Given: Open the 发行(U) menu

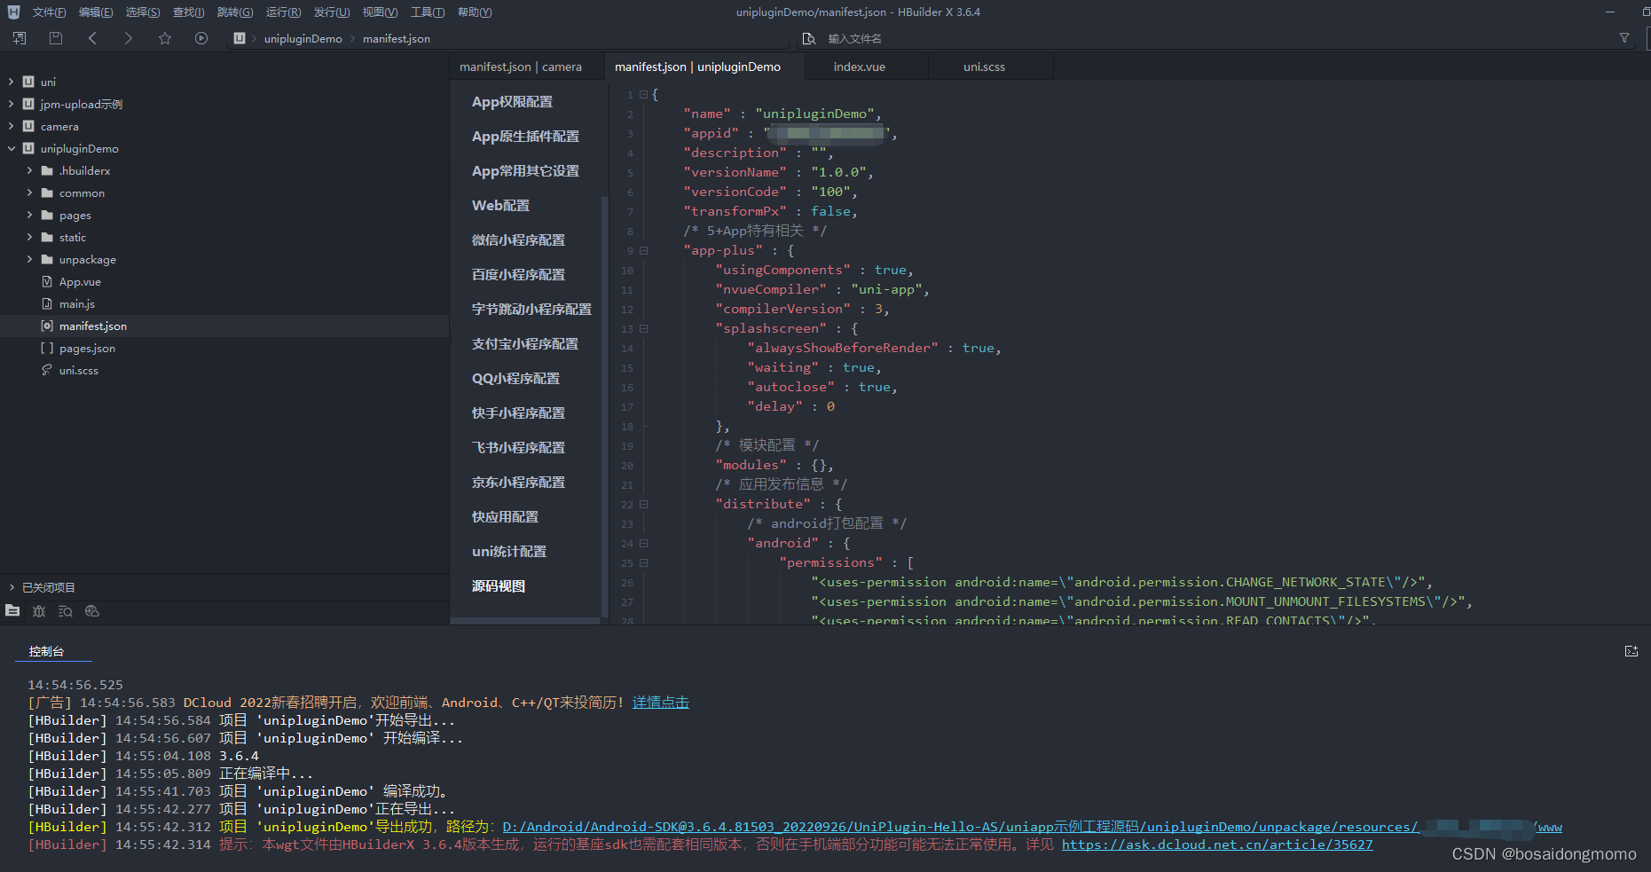Looking at the screenshot, I should pyautogui.click(x=331, y=12).
